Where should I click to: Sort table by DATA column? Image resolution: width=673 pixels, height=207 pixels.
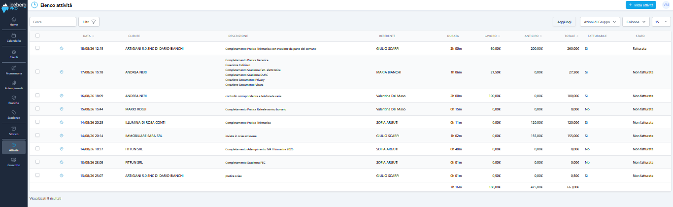[89, 36]
